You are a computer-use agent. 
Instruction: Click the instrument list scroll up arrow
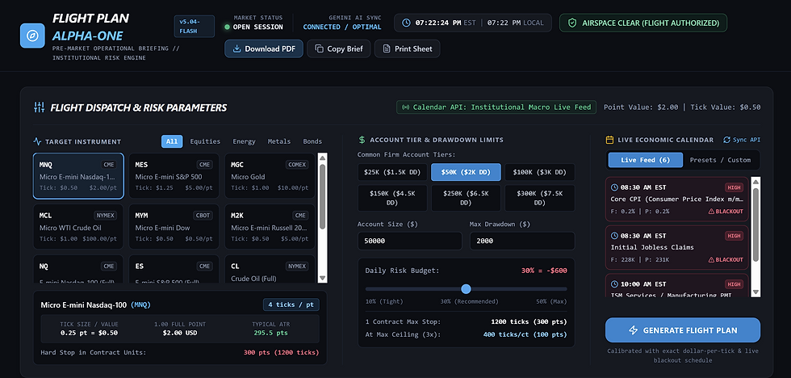(323, 157)
